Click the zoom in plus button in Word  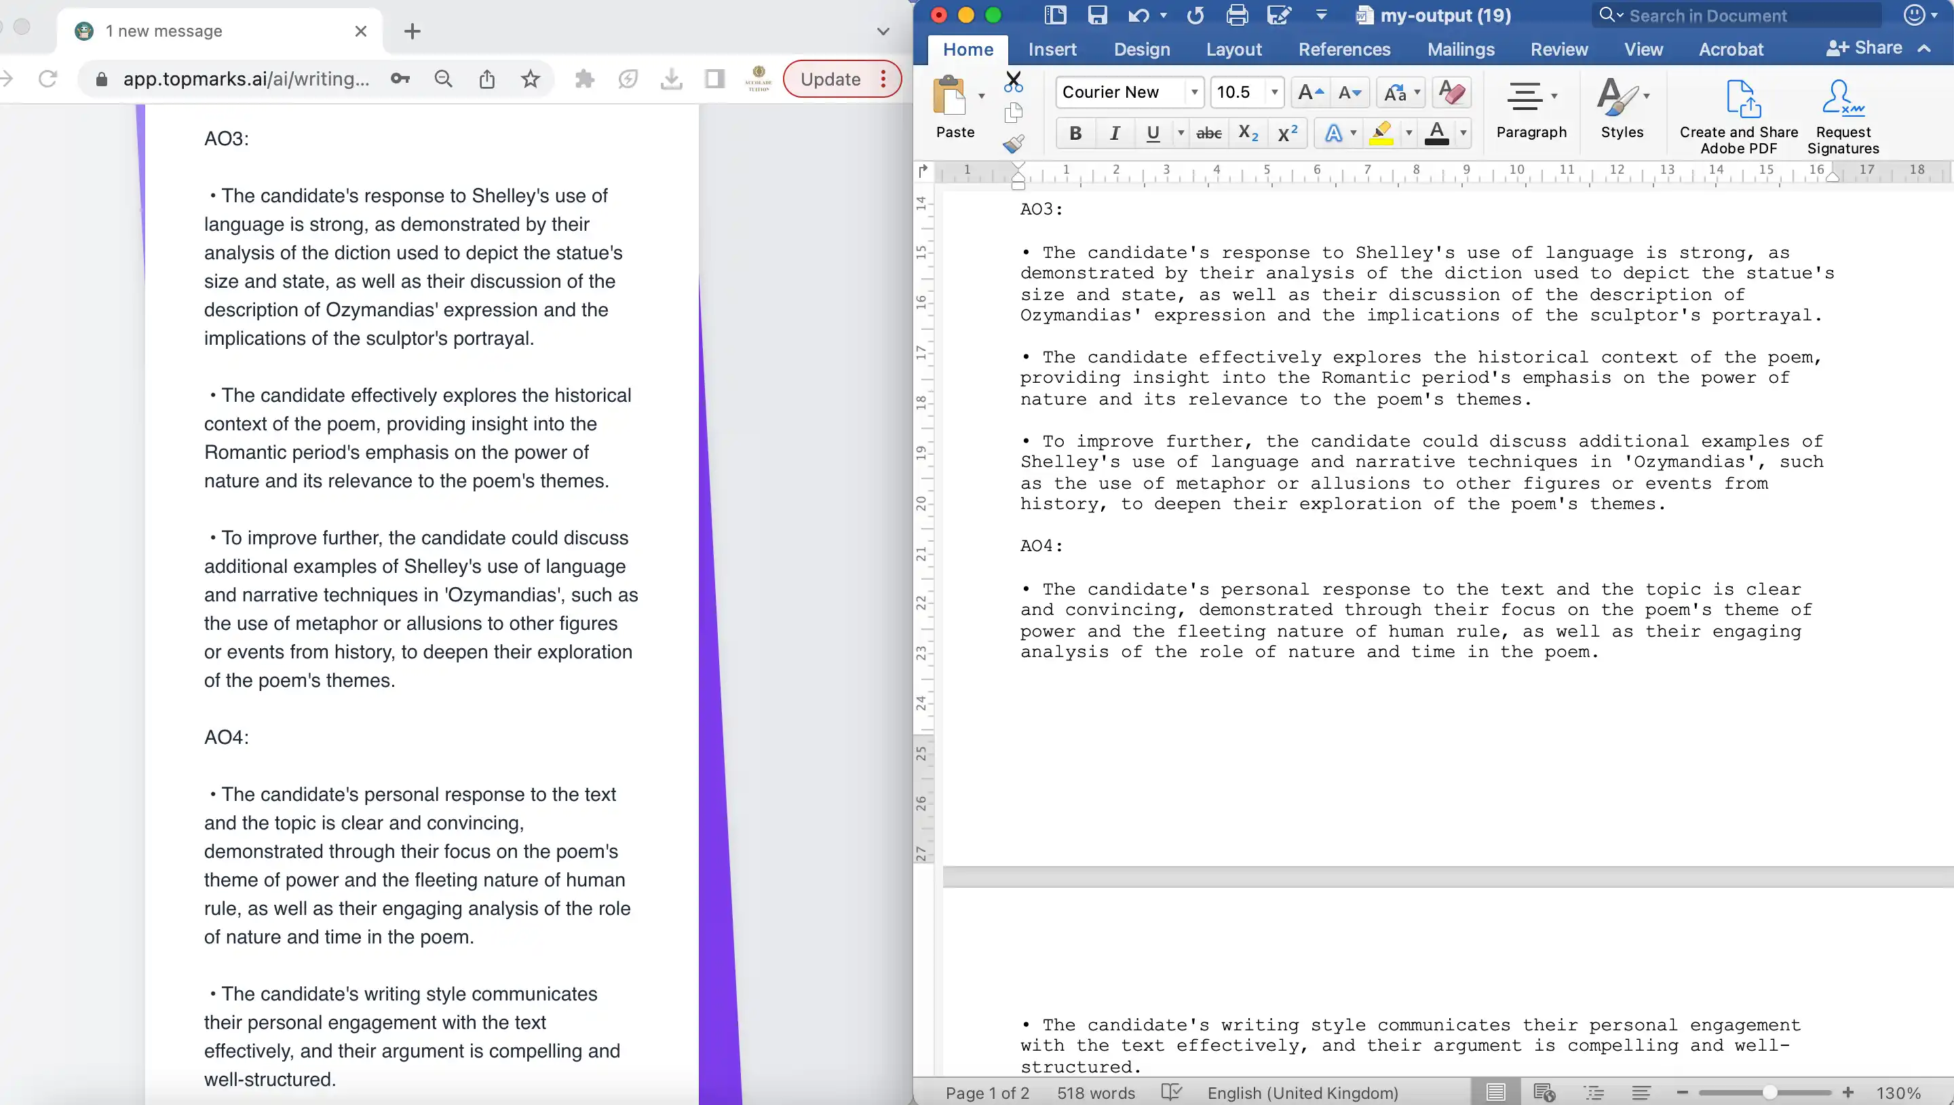click(x=1849, y=1092)
